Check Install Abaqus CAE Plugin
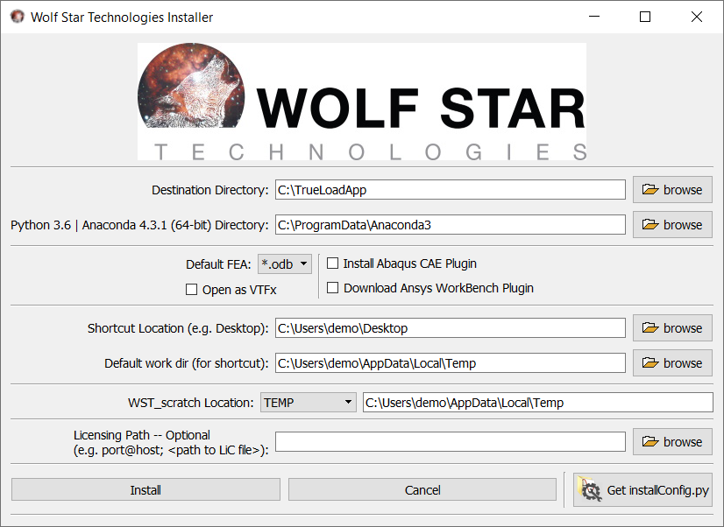The width and height of the screenshot is (724, 527). [333, 263]
